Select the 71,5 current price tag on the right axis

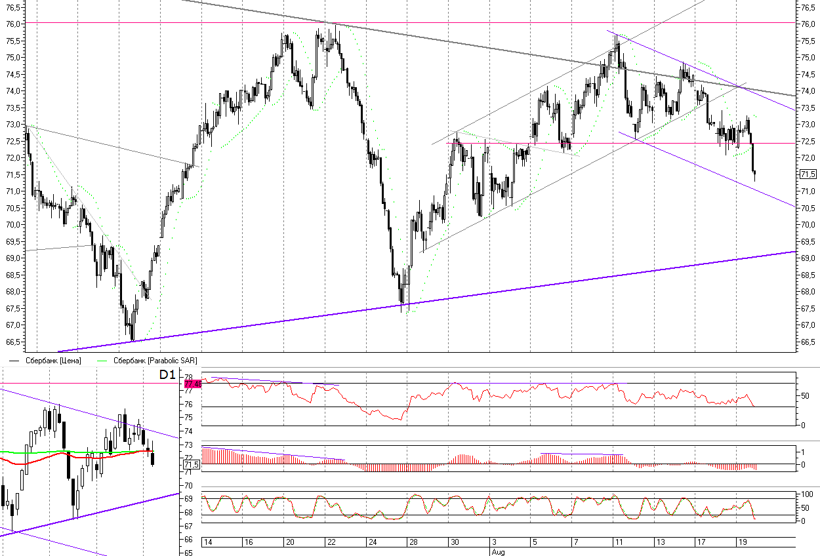808,174
